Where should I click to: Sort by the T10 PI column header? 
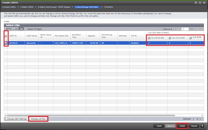[x=138, y=36]
